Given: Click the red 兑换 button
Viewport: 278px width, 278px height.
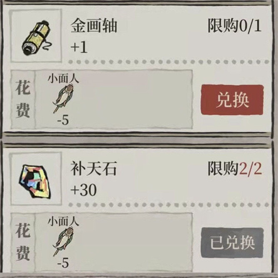Looking at the screenshot, I should 232,100.
